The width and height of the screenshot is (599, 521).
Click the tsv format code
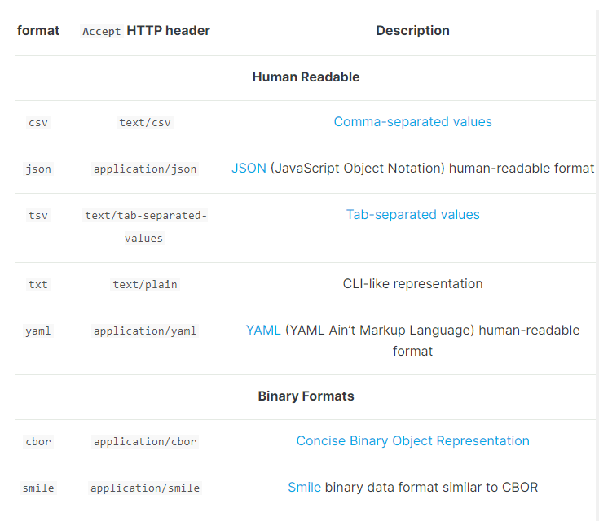[38, 215]
